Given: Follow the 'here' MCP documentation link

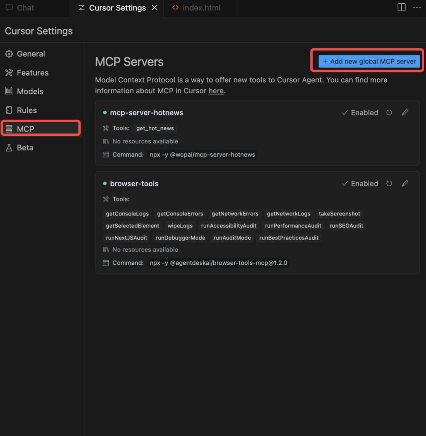Looking at the screenshot, I should coord(216,91).
